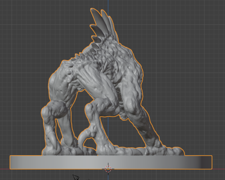
Task: Click the creature's front left knee joint
Action: point(48,111)
